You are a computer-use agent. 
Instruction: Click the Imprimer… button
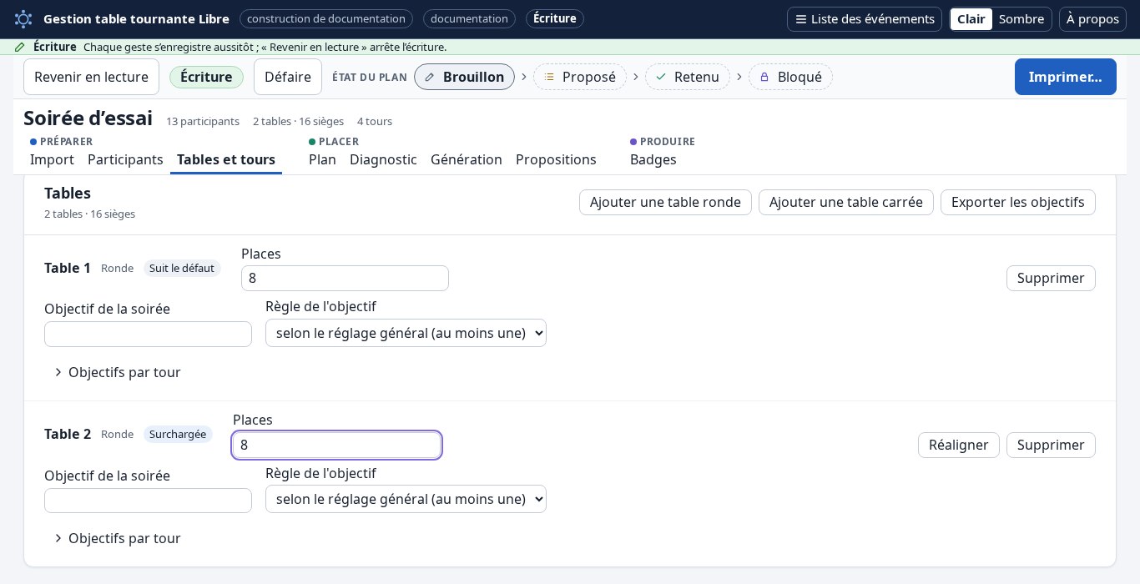(1066, 77)
